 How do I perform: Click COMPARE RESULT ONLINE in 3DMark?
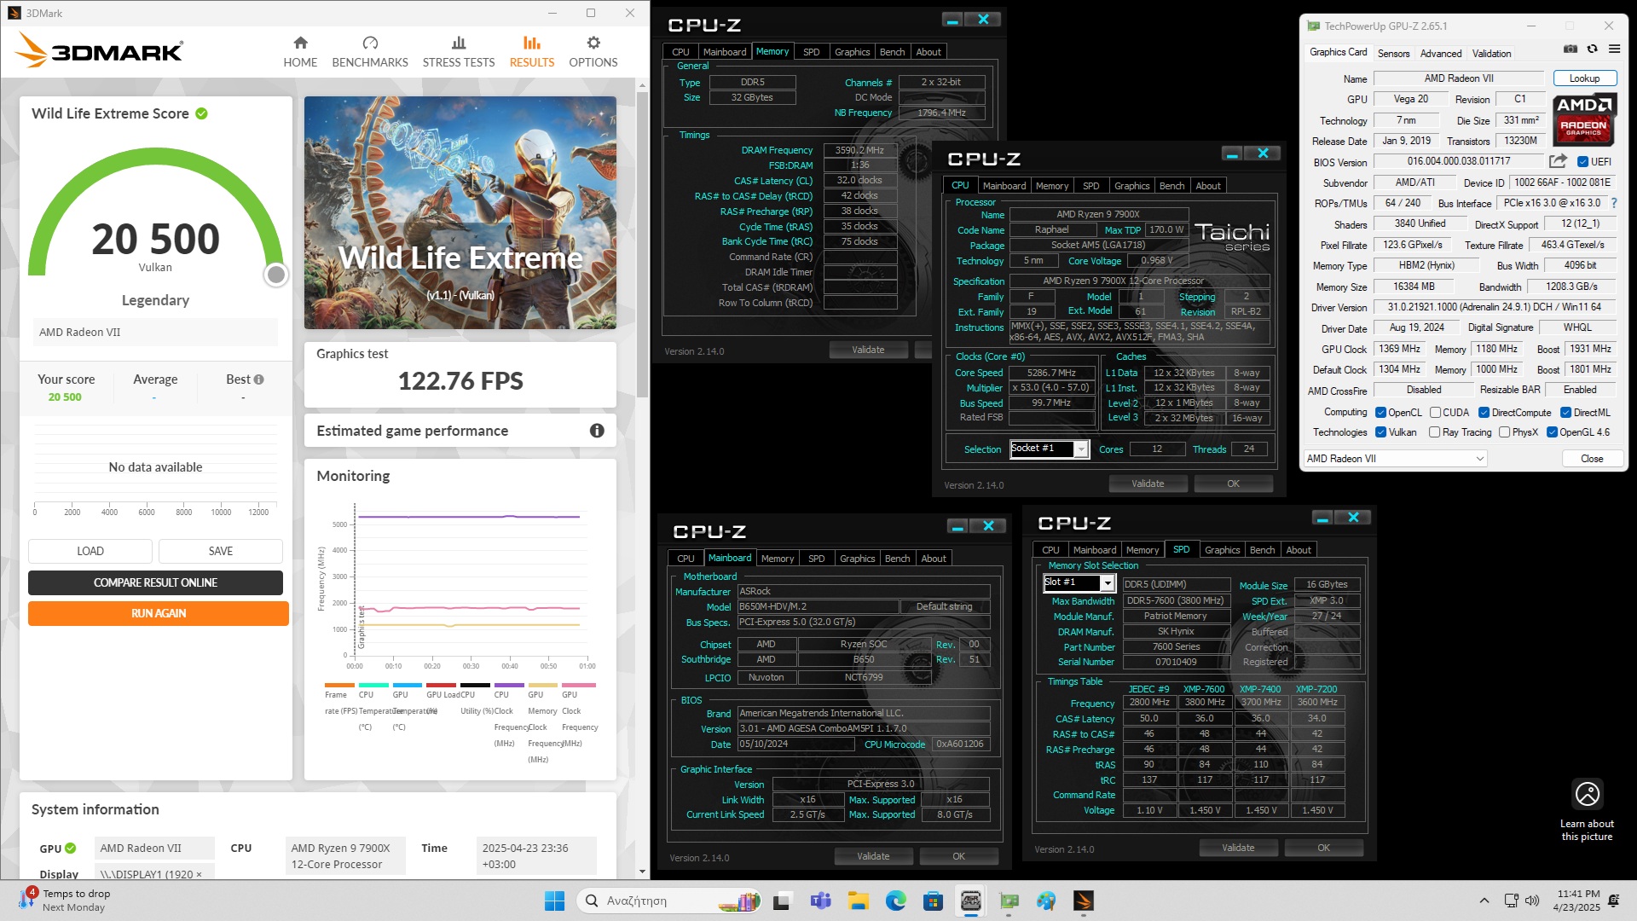pos(155,582)
